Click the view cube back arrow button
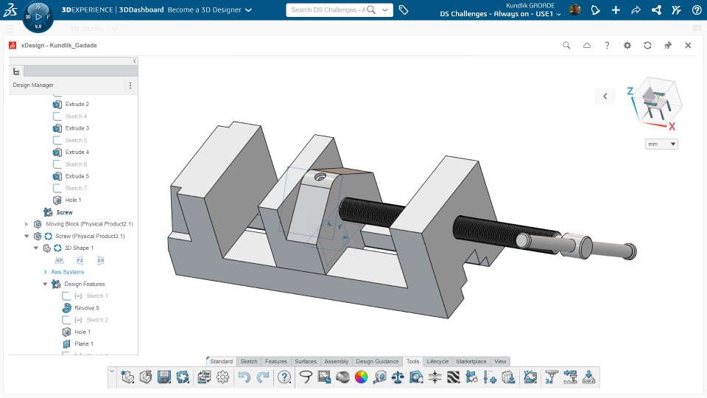707x398 pixels. point(605,96)
